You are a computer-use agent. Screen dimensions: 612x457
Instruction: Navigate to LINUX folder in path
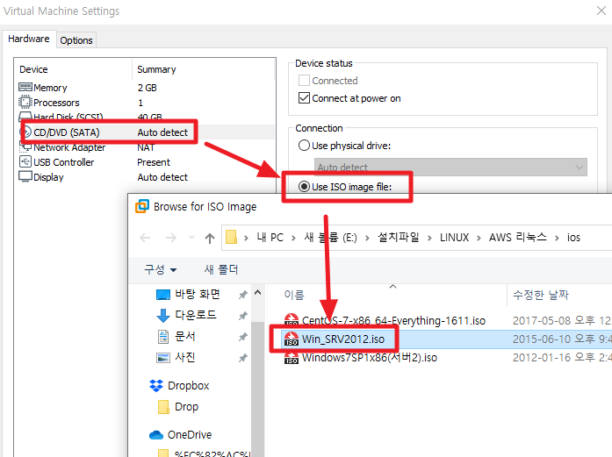click(454, 238)
